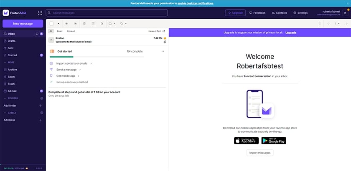Mark as unread crossed-eye icon
Image resolution: width=351 pixels, height=171 pixels.
[x=76, y=23]
